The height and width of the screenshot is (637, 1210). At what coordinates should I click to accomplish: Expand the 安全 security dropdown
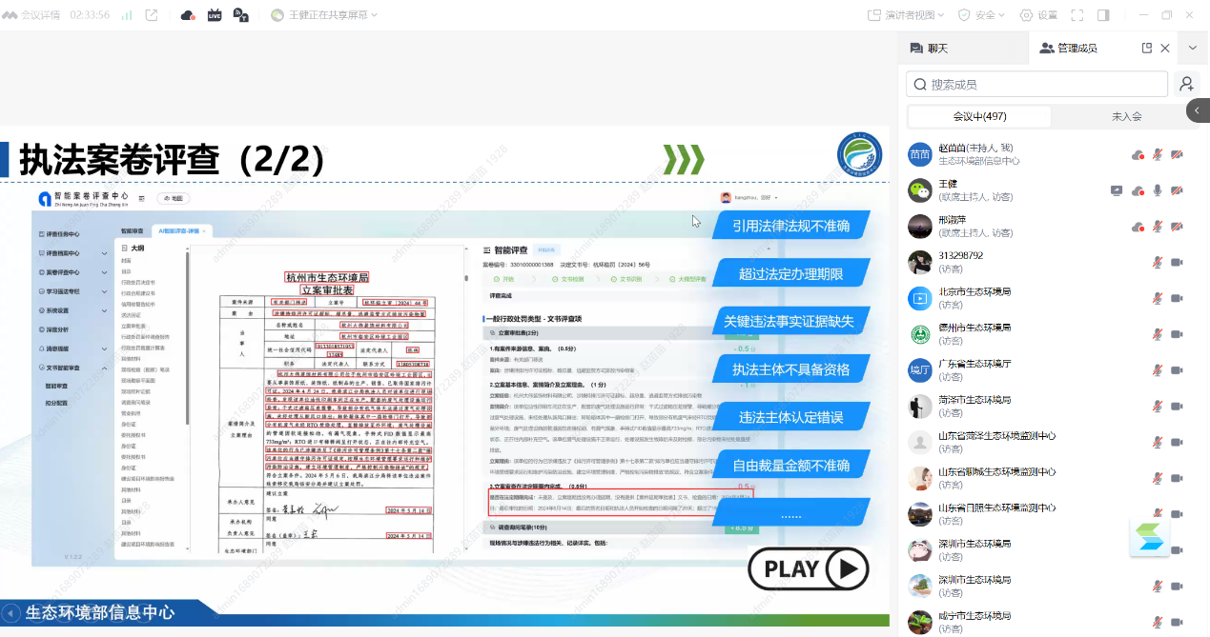pyautogui.click(x=983, y=15)
